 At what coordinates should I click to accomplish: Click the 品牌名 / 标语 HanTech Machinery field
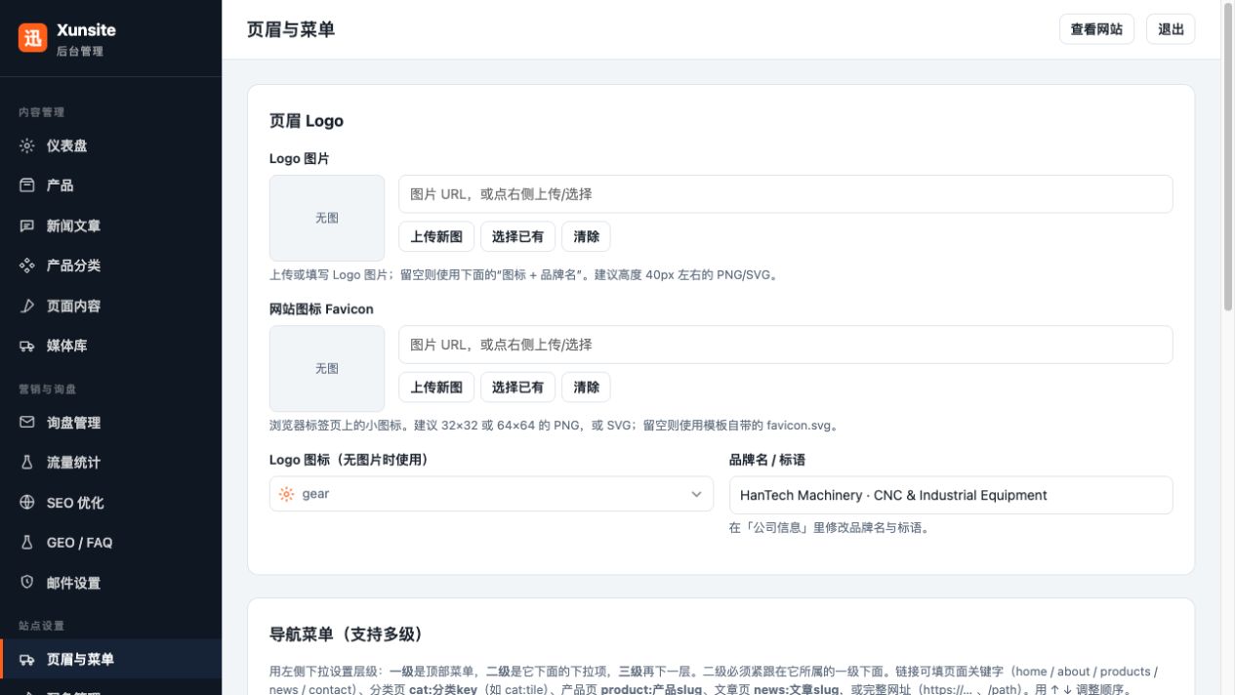pyautogui.click(x=951, y=495)
